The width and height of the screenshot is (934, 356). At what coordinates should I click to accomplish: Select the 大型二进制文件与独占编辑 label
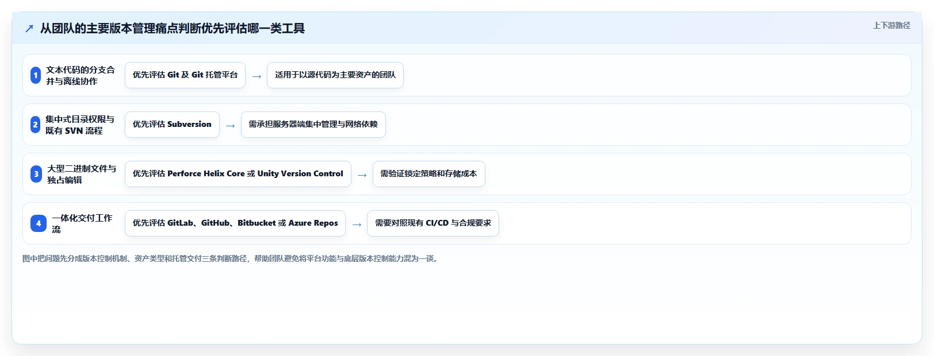[x=82, y=174]
